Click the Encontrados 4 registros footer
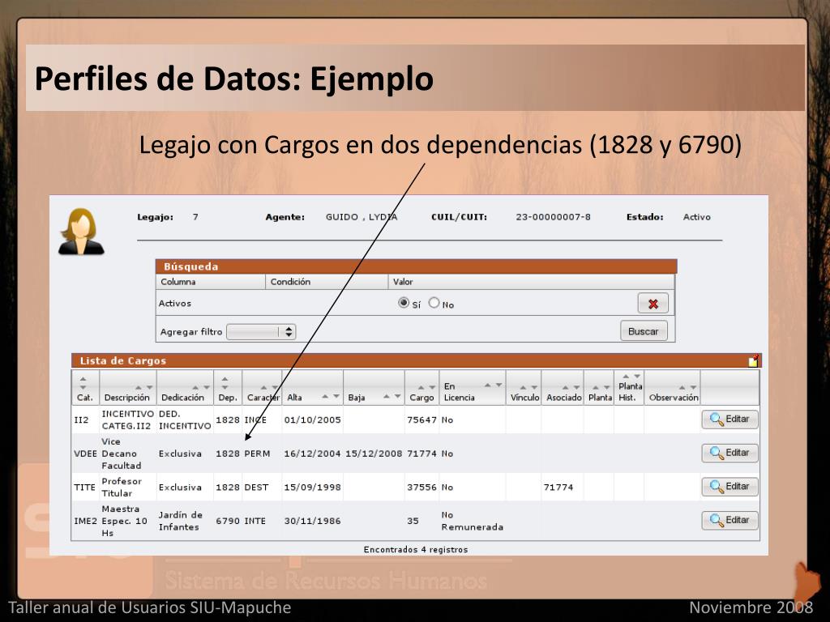This screenshot has width=830, height=622. pyautogui.click(x=416, y=550)
